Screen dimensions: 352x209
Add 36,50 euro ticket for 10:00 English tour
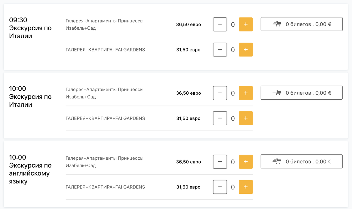(x=246, y=162)
